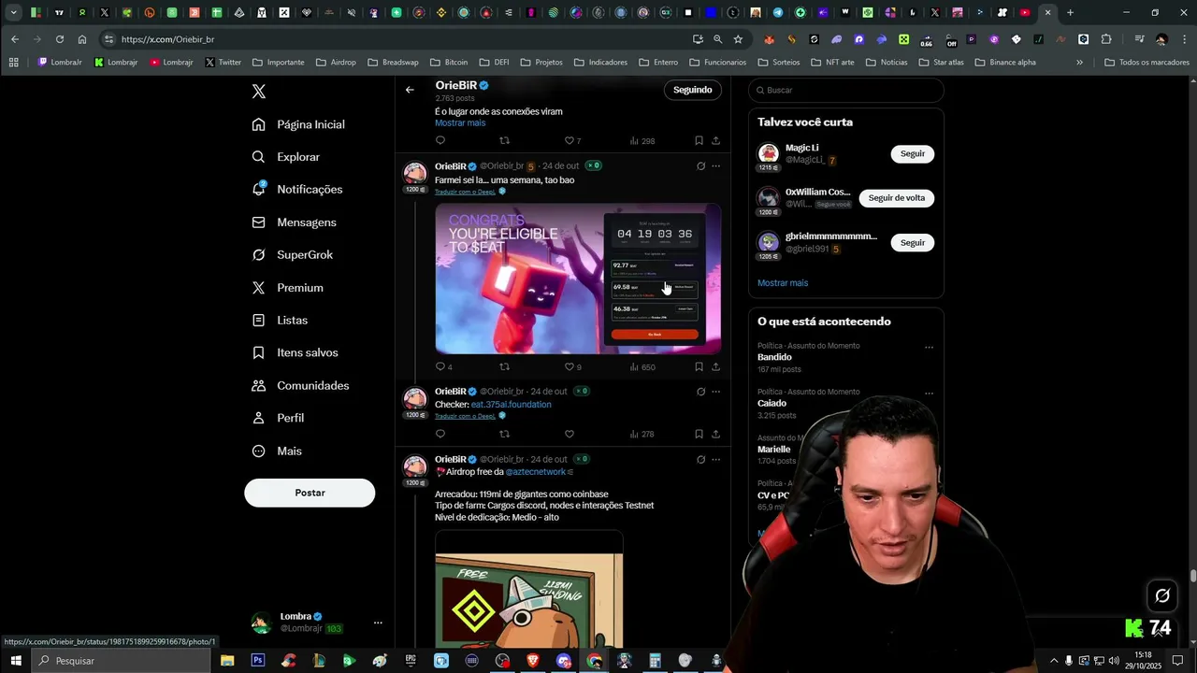Screen dimensions: 1197x673
Task: Open more options on the Airdrop free post
Action: coord(716,460)
